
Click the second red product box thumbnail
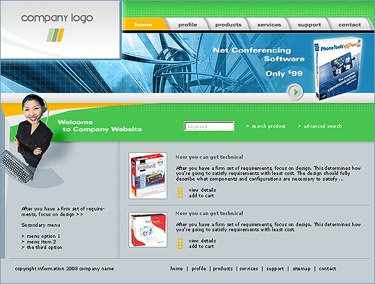point(148,230)
